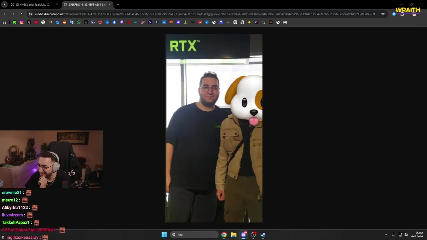Click chat username metre12
Viewport: 427px width, 240px height.
coord(10,200)
